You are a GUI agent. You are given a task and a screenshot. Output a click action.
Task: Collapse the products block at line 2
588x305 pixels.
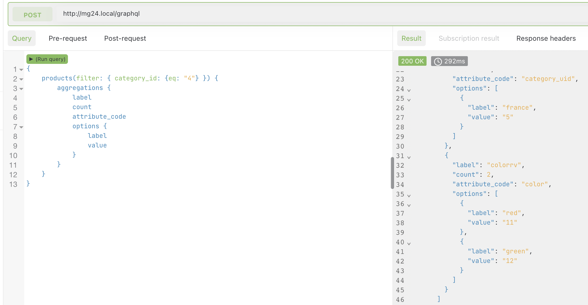click(x=21, y=79)
